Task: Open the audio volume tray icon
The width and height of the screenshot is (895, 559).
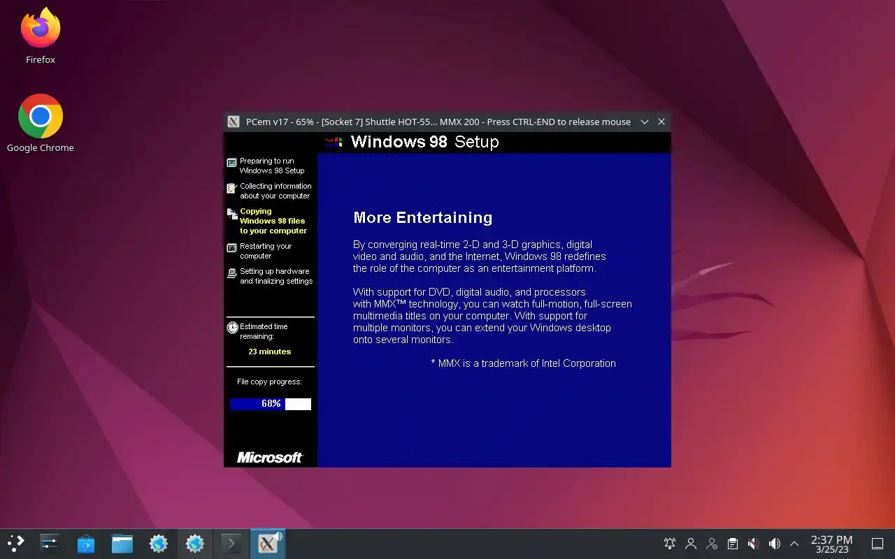Action: tap(774, 544)
